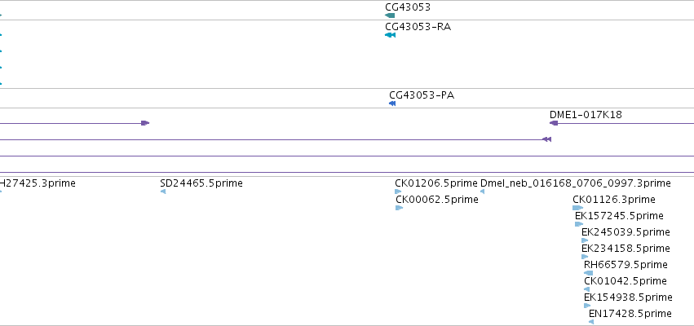Click the Dmel_neb_016168_0706_0997.3prime arrow glyph
694x326 pixels.
tap(483, 192)
